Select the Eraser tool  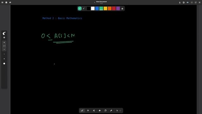coord(100,111)
